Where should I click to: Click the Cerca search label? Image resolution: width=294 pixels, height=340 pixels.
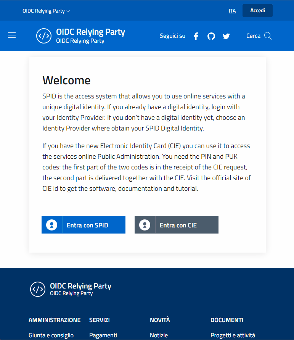coord(253,36)
